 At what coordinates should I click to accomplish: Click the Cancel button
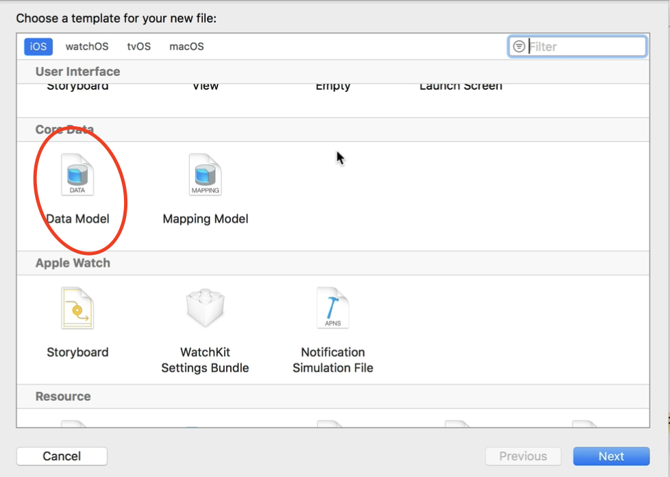point(62,456)
